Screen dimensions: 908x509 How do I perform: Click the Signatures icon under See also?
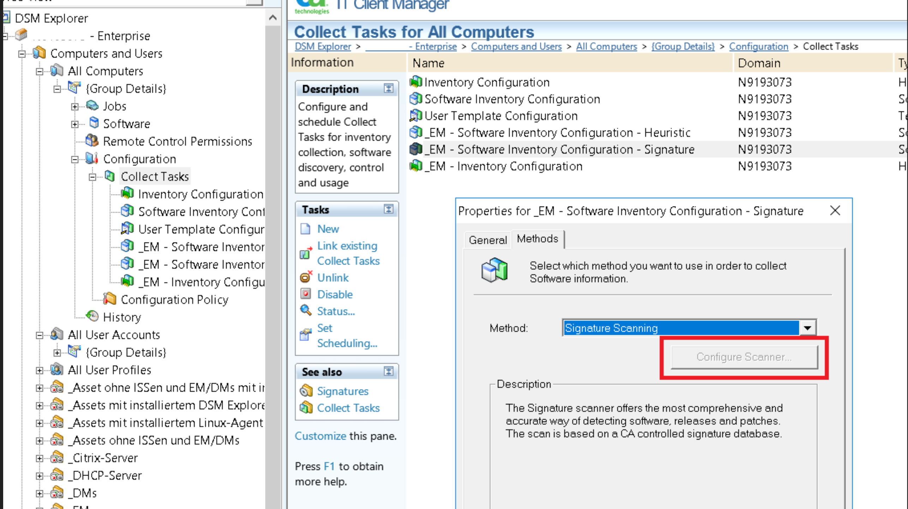coord(306,391)
